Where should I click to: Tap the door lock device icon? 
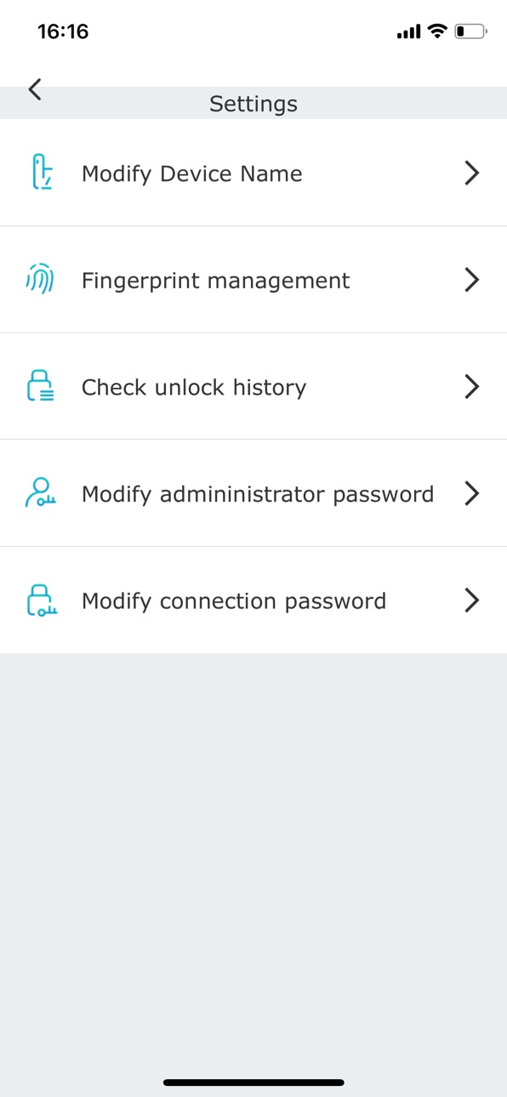(x=41, y=173)
